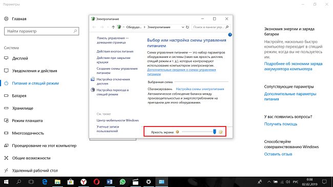Viewport: 333px width, 187px height.
Task: Click the bright sun brightness icon
Action: tap(221, 132)
